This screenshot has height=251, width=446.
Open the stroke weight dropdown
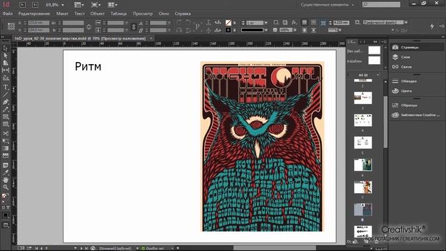pyautogui.click(x=266, y=23)
